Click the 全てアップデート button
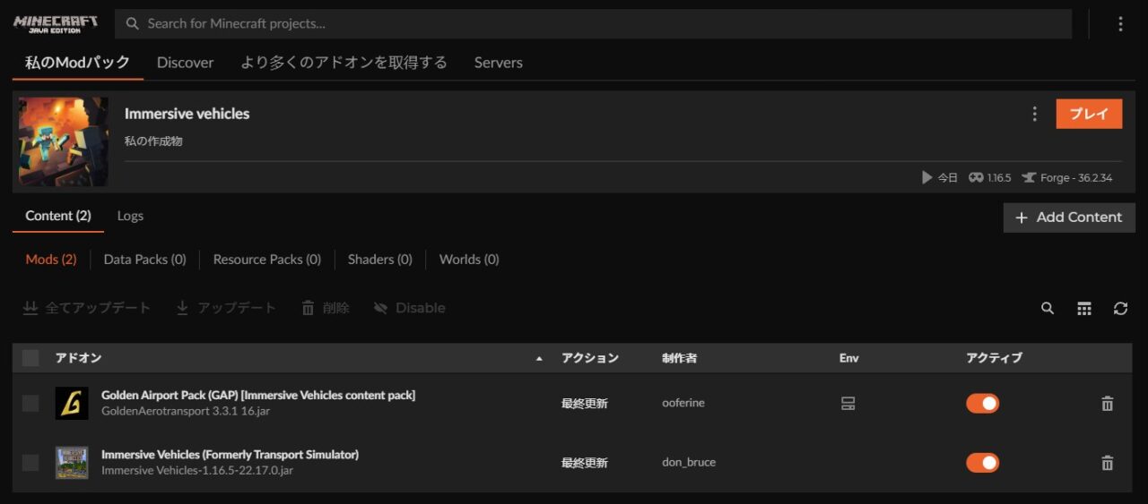The height and width of the screenshot is (504, 1148). pos(86,308)
